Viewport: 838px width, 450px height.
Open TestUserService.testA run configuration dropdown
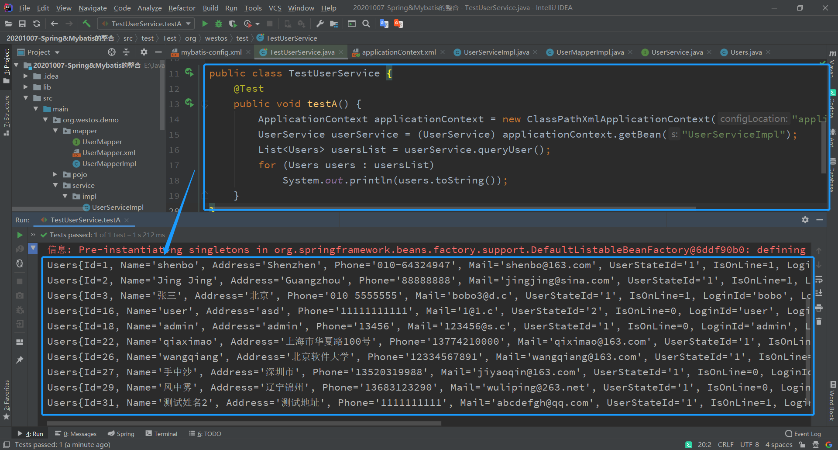tap(146, 24)
